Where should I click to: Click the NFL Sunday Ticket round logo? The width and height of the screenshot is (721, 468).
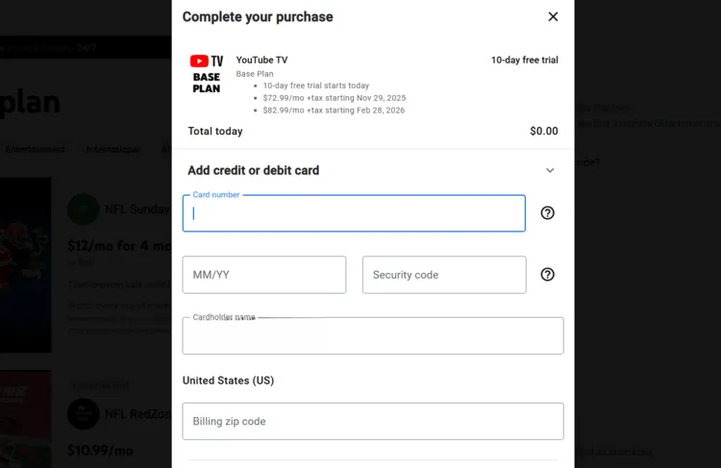point(84,209)
